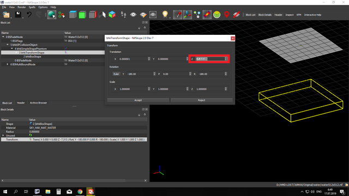Toggle the red pin marker button
This screenshot has height=196, width=349.
pyautogui.click(x=178, y=15)
